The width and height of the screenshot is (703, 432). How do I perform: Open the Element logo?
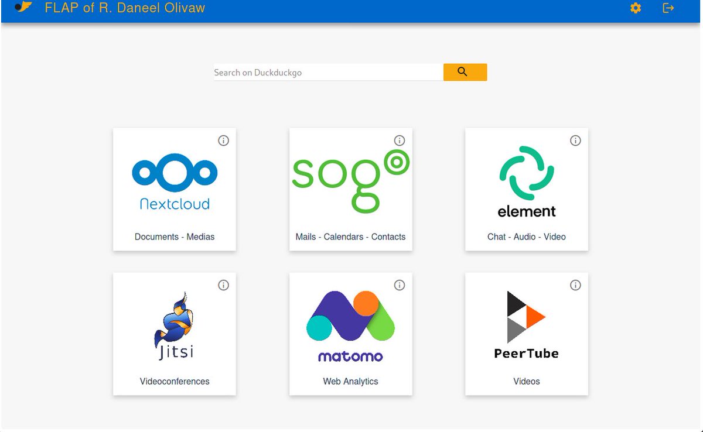click(527, 181)
